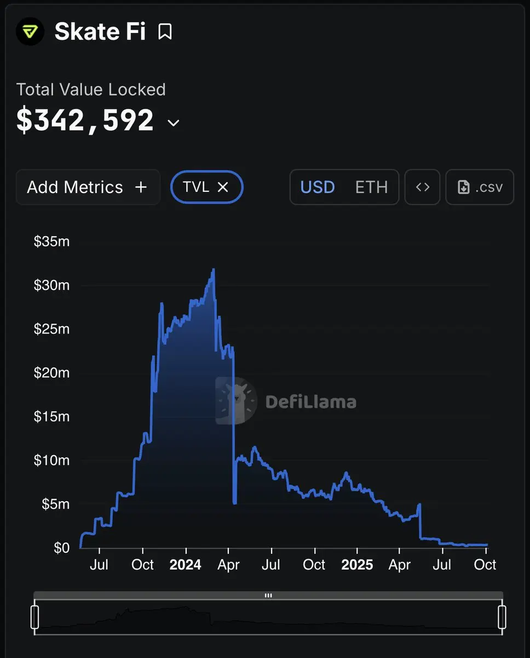530x658 pixels.
Task: Remove the TVL metric chip
Action: pyautogui.click(x=223, y=187)
